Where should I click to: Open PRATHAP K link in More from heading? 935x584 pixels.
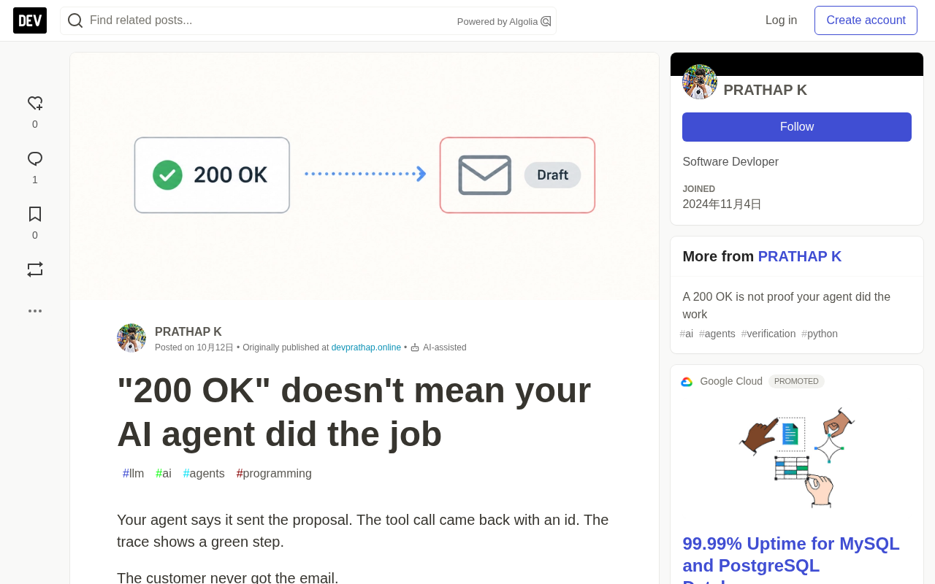(x=800, y=256)
